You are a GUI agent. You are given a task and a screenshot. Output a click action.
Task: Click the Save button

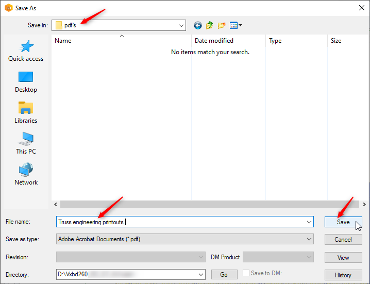[343, 222]
